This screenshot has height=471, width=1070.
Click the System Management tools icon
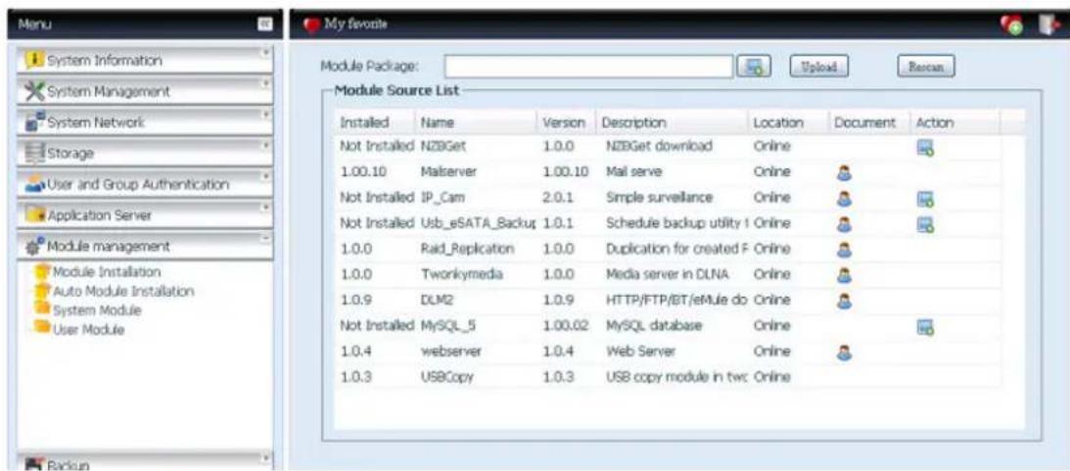34,91
